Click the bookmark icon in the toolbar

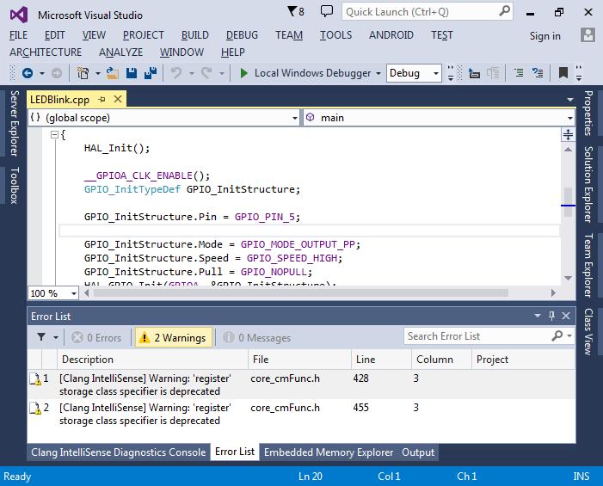pyautogui.click(x=563, y=73)
